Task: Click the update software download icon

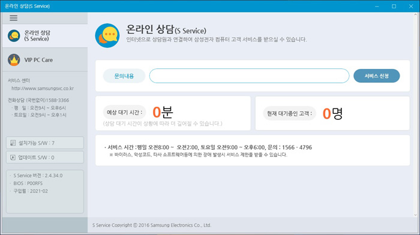Action: [13, 158]
